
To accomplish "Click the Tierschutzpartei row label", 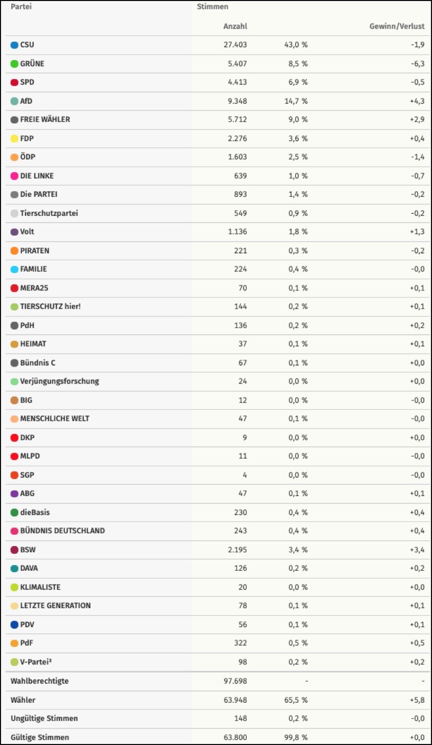I will (x=49, y=213).
